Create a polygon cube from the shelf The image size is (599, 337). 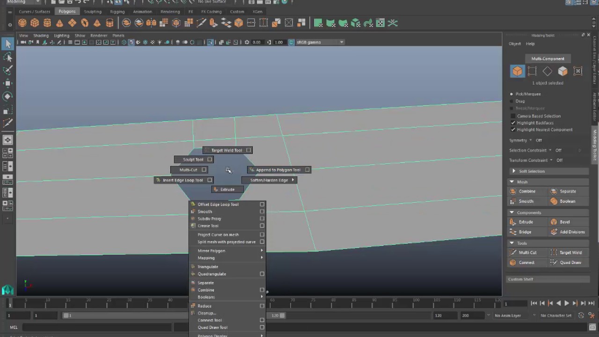[x=35, y=23]
